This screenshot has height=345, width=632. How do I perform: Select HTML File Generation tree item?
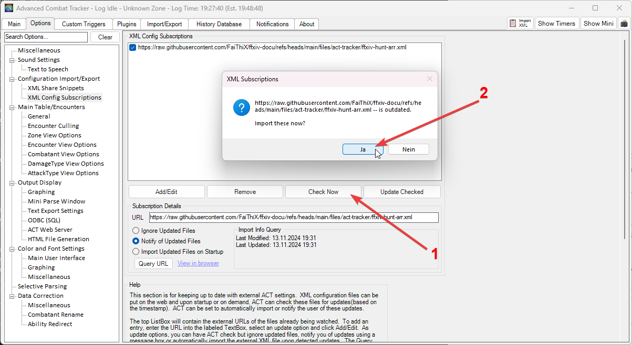pos(58,239)
